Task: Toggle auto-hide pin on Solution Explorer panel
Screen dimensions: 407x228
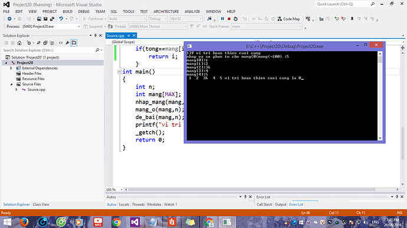Action: click(x=95, y=35)
